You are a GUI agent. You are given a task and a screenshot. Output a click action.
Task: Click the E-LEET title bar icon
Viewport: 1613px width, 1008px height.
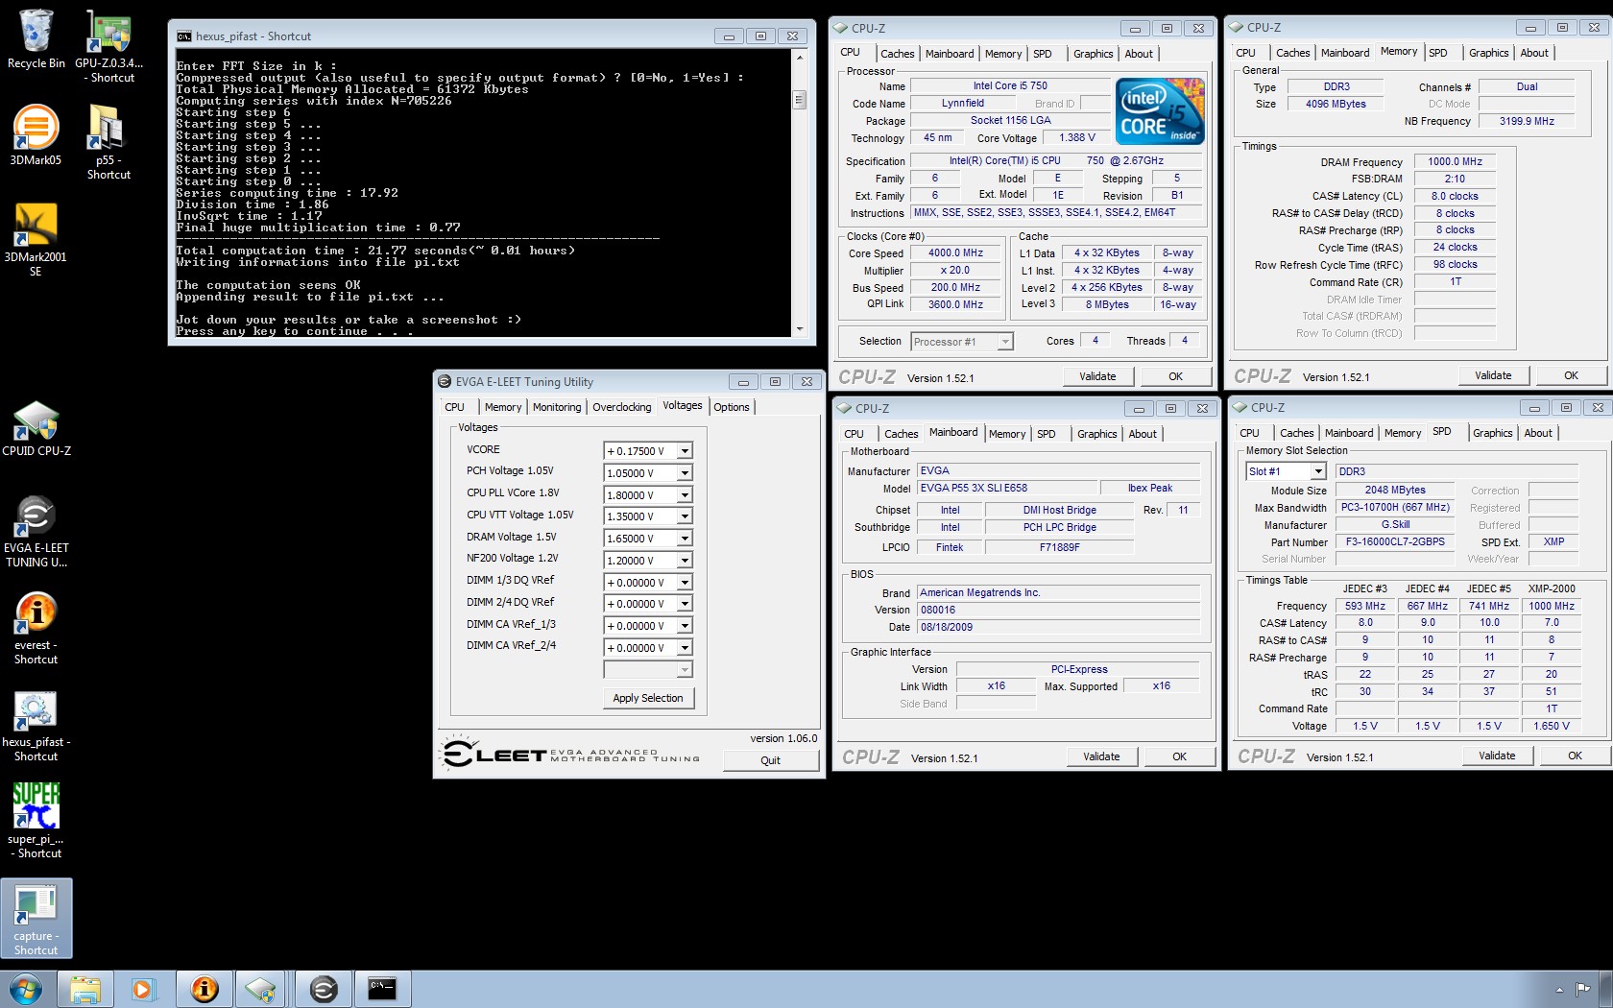(x=445, y=381)
